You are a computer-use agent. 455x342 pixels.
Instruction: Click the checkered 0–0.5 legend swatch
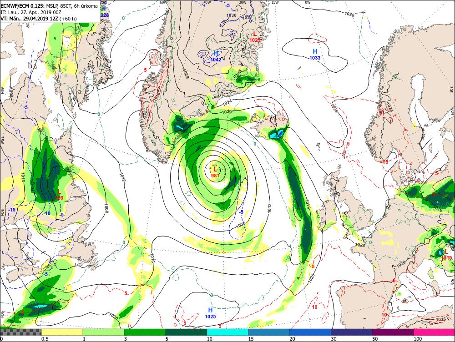tap(20, 332)
